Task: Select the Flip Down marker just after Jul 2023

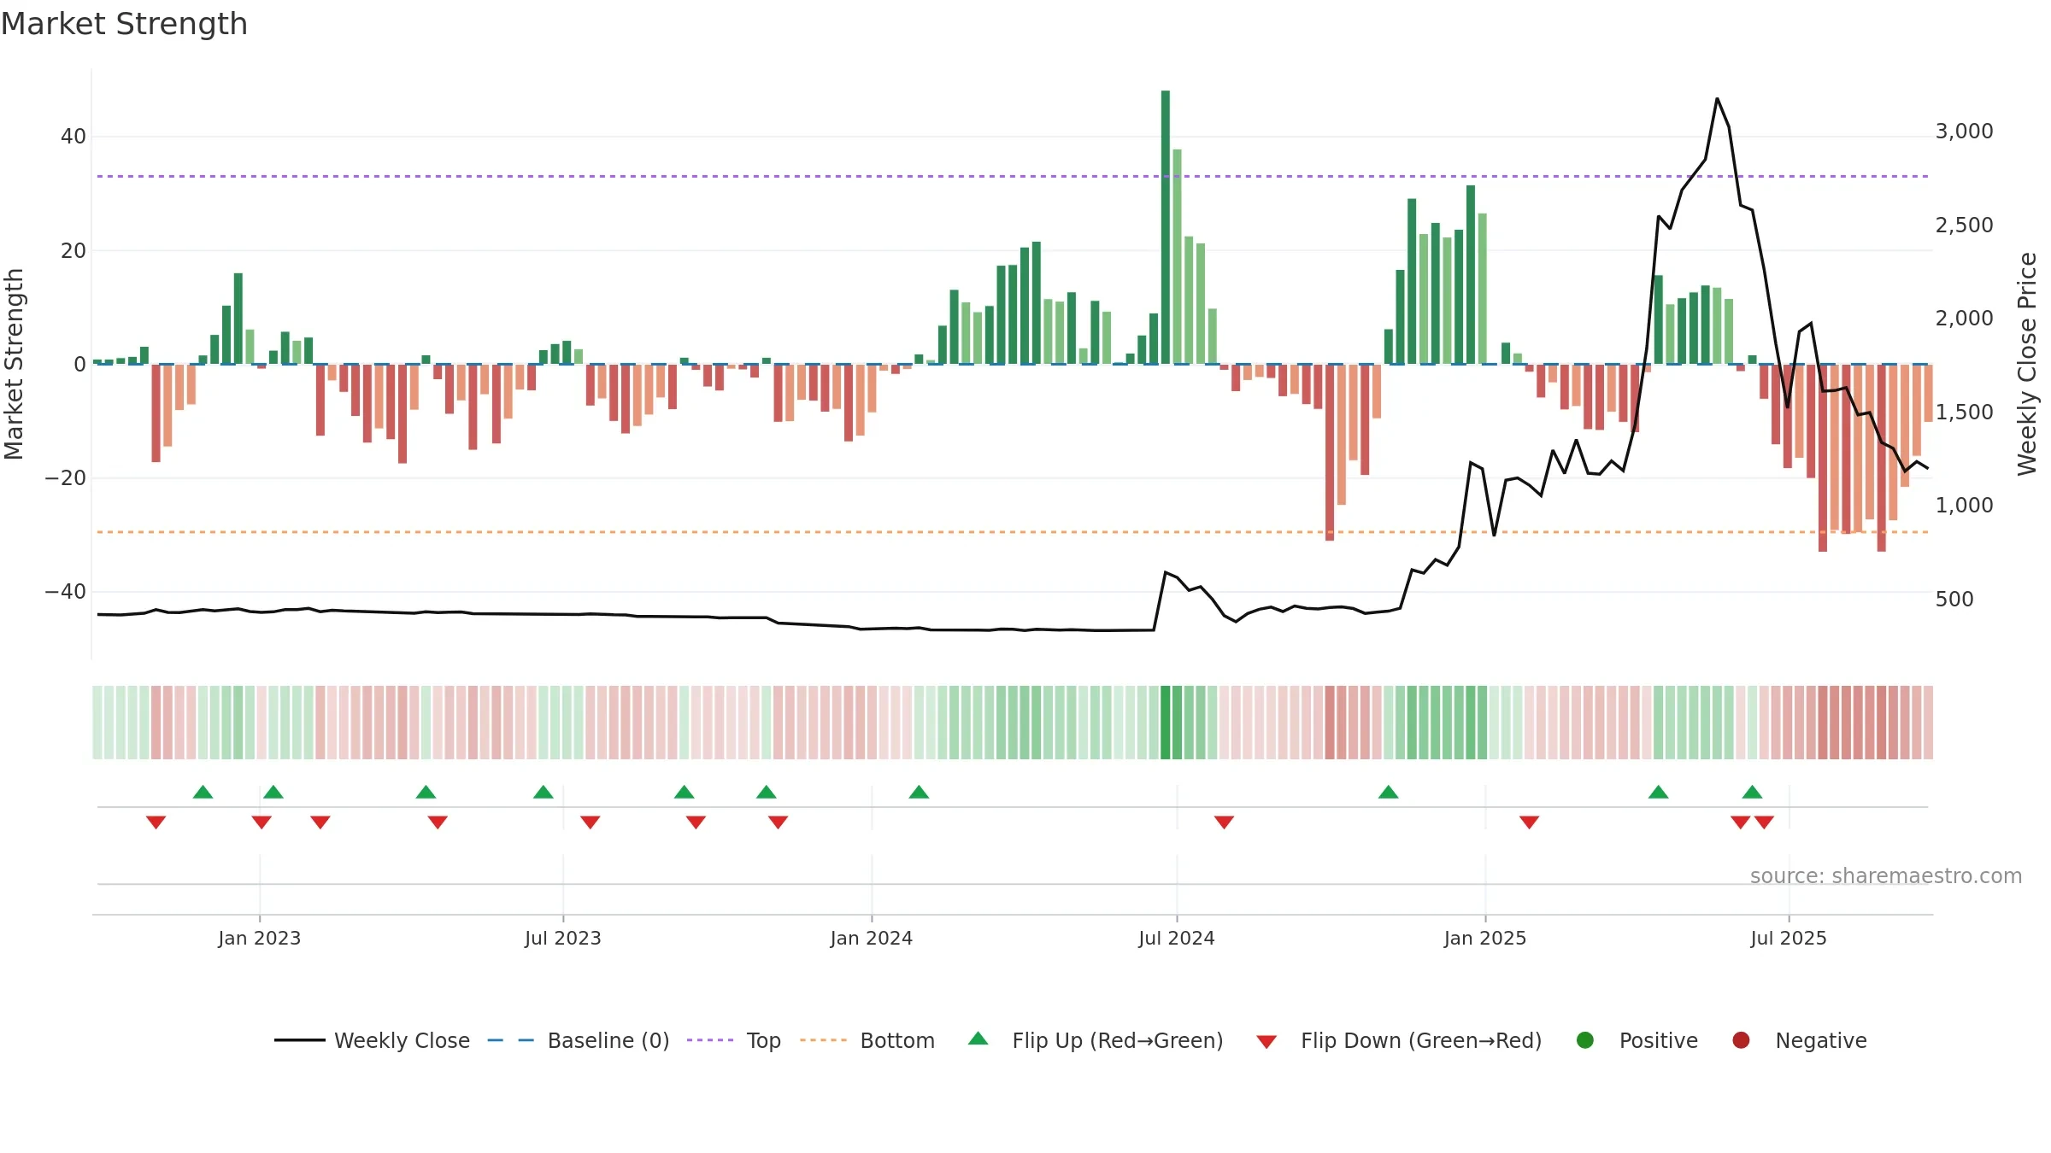Action: pos(590,822)
